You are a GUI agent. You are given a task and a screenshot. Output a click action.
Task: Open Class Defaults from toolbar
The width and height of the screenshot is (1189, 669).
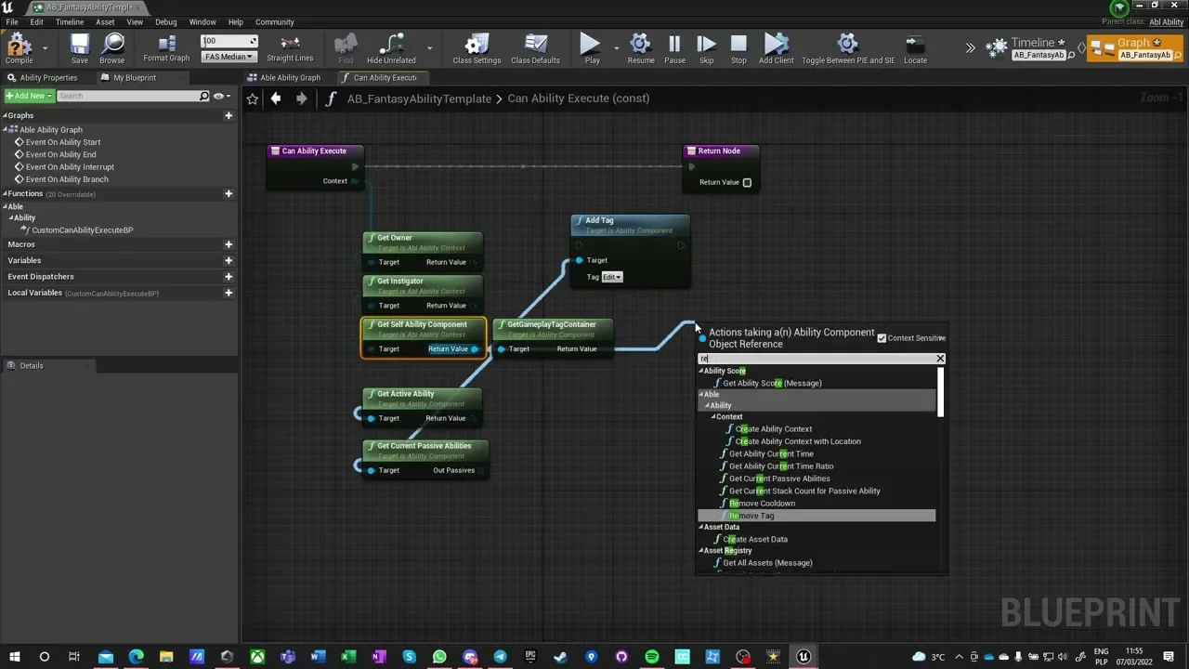(535, 46)
